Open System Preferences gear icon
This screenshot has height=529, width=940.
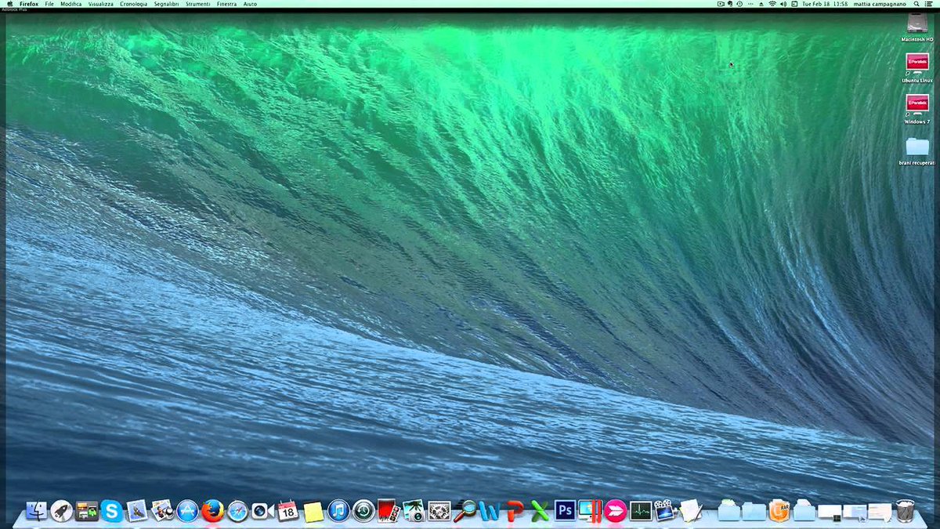pos(439,512)
